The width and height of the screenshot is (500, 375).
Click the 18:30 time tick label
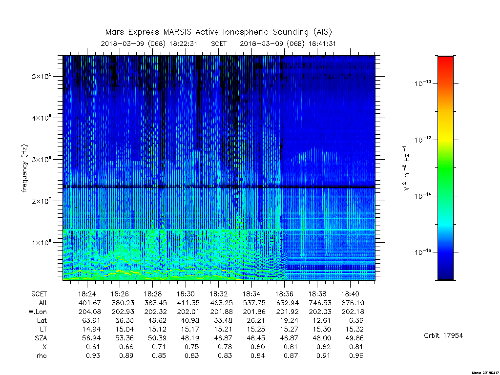pos(186,294)
